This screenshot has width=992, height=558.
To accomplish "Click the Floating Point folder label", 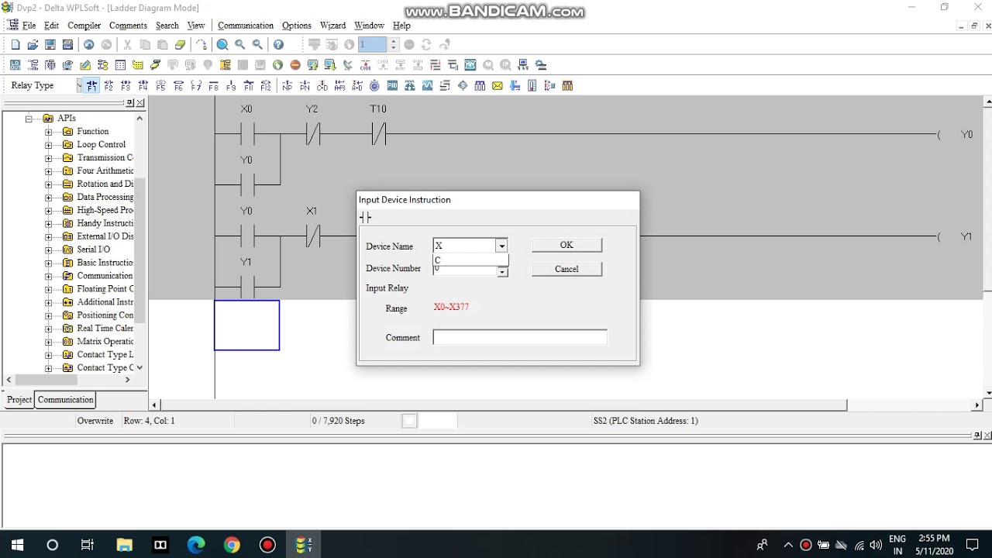I will click(x=105, y=289).
